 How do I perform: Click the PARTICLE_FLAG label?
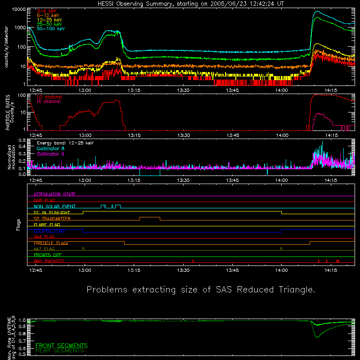point(50,243)
